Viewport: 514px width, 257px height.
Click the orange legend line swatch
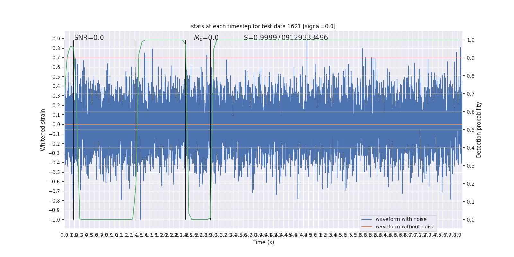point(367,227)
